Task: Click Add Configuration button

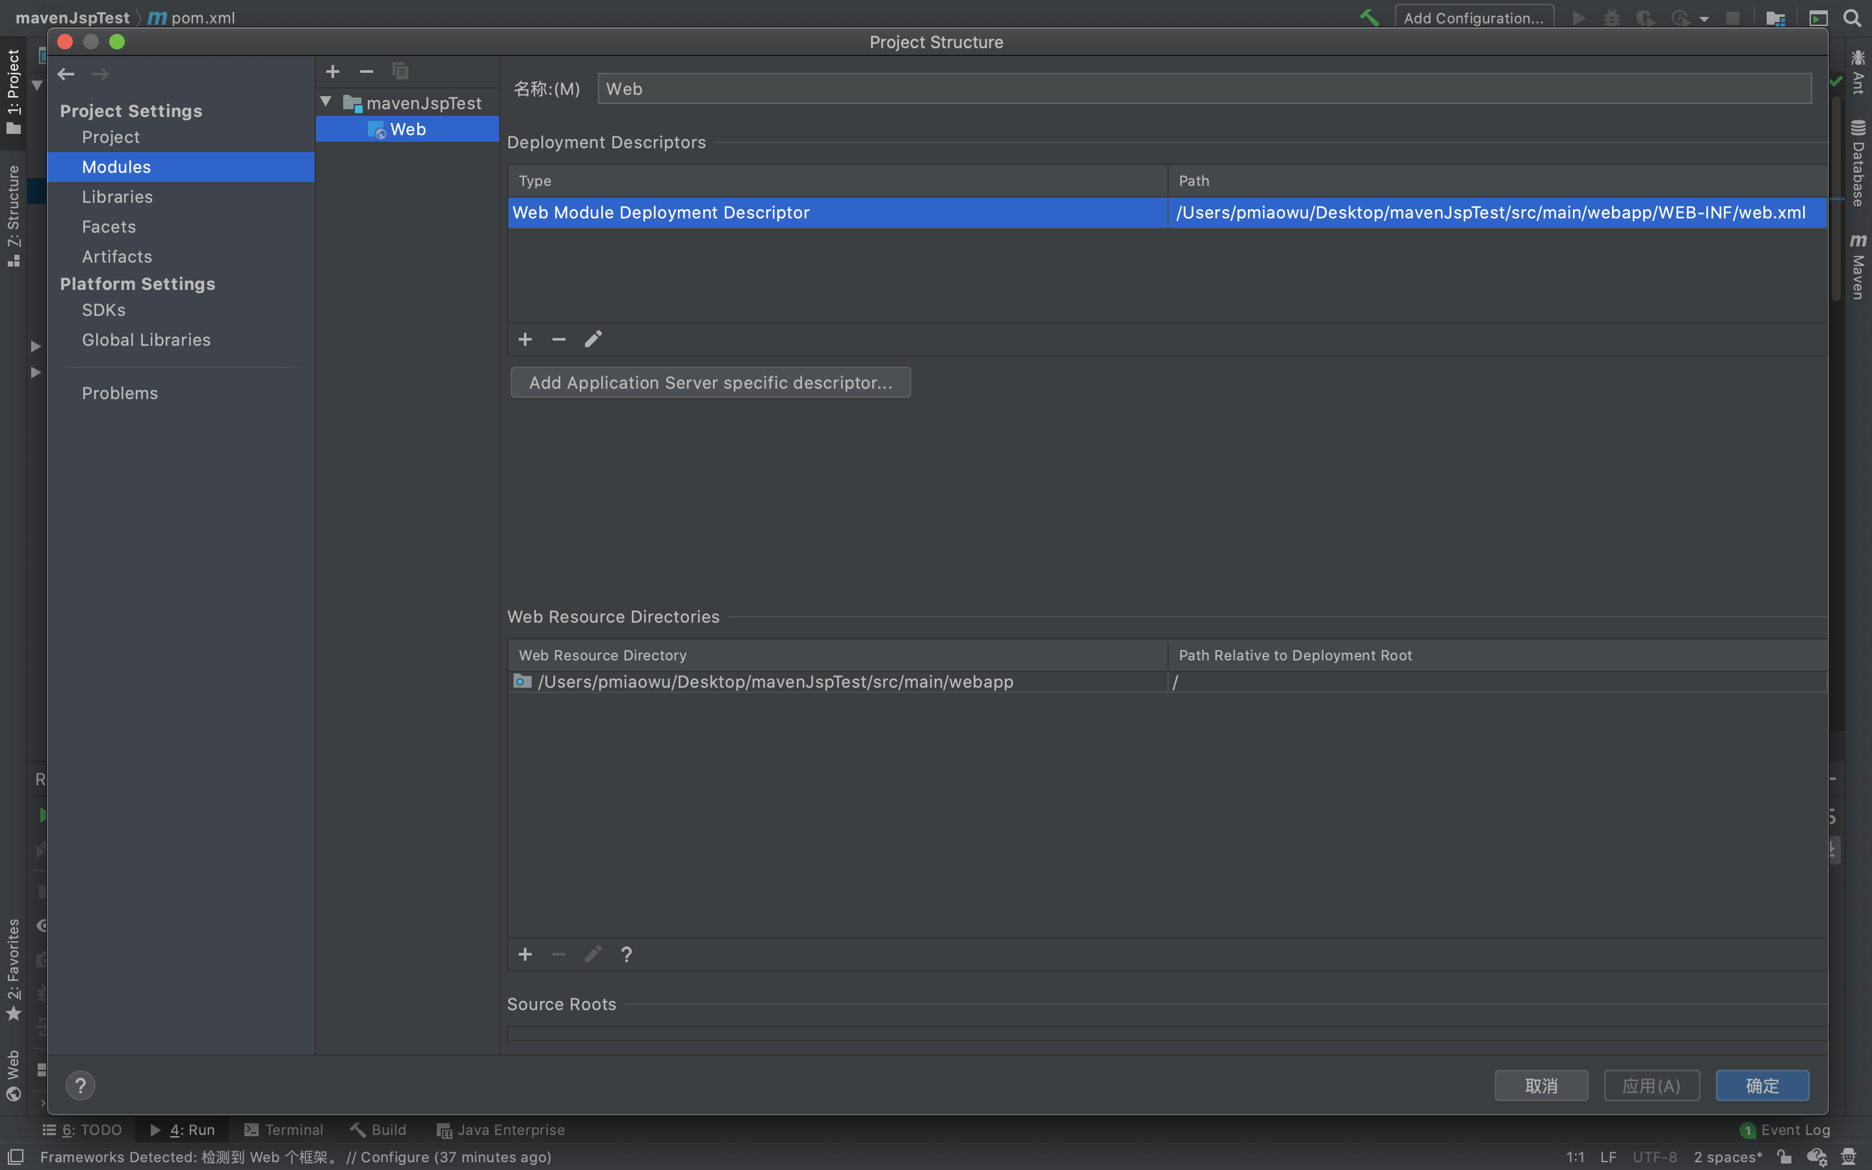Action: point(1474,17)
